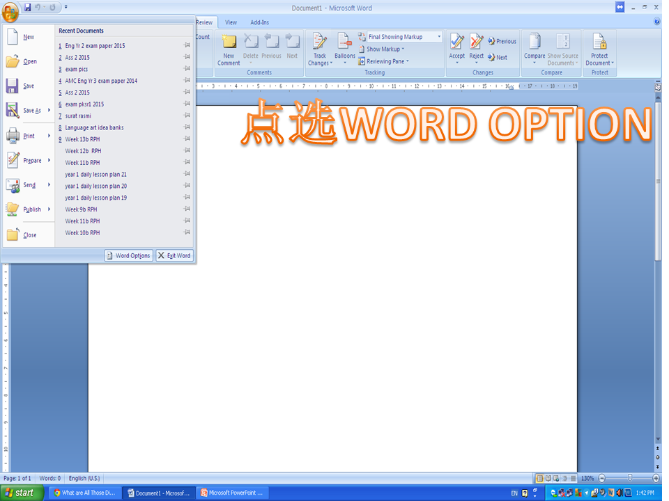The height and width of the screenshot is (501, 669).
Task: Choose New in the Office menu
Action: (28, 37)
